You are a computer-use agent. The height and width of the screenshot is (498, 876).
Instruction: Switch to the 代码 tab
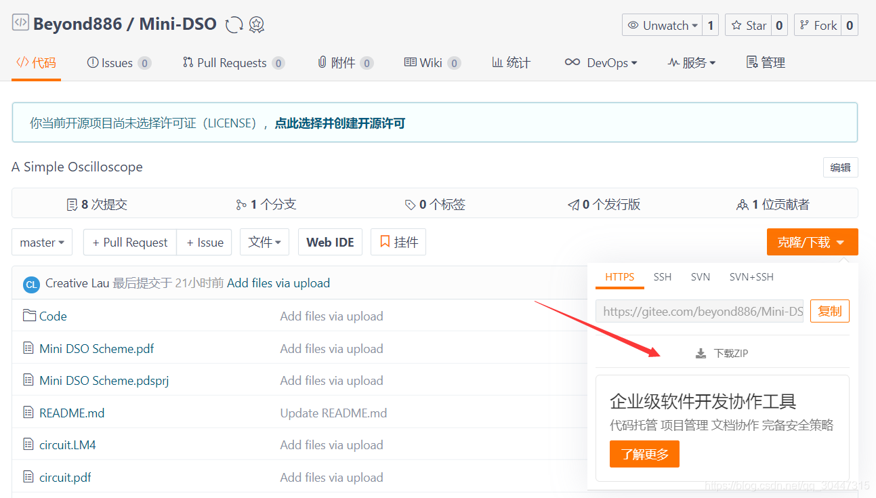36,63
